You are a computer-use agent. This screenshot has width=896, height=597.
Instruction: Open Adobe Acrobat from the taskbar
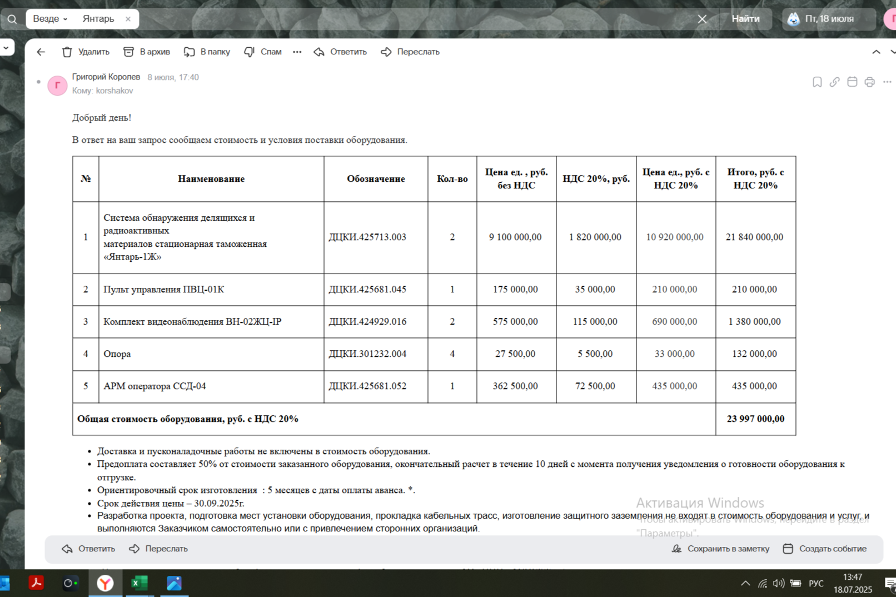pyautogui.click(x=36, y=583)
